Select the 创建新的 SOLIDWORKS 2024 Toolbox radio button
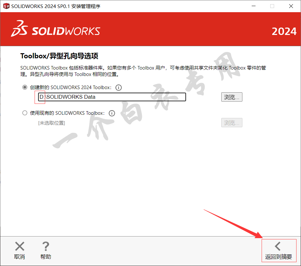This screenshot has width=301, height=266. [x=25, y=87]
